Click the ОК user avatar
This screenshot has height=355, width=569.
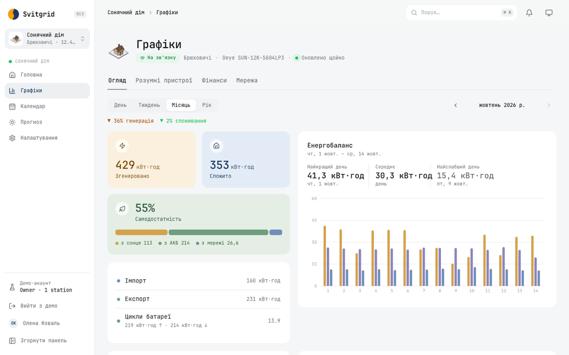(13, 323)
